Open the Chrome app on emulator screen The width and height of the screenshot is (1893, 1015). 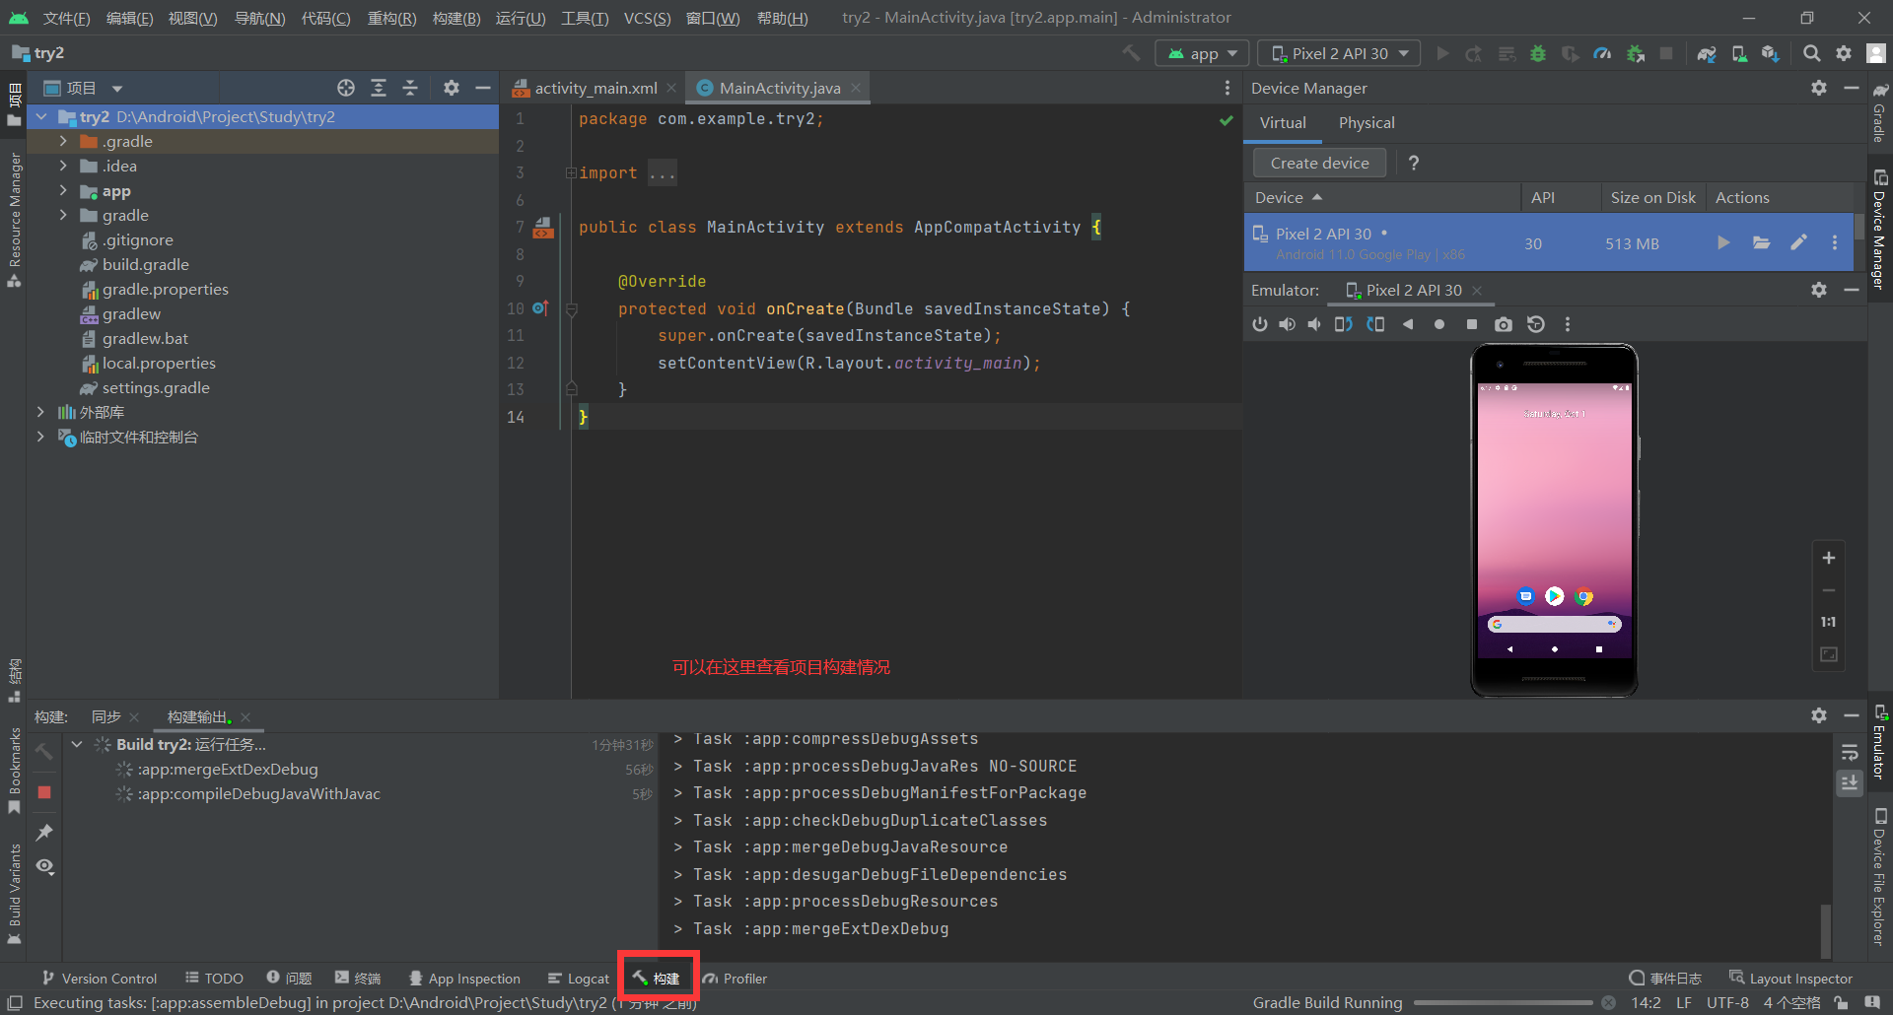[1583, 596]
